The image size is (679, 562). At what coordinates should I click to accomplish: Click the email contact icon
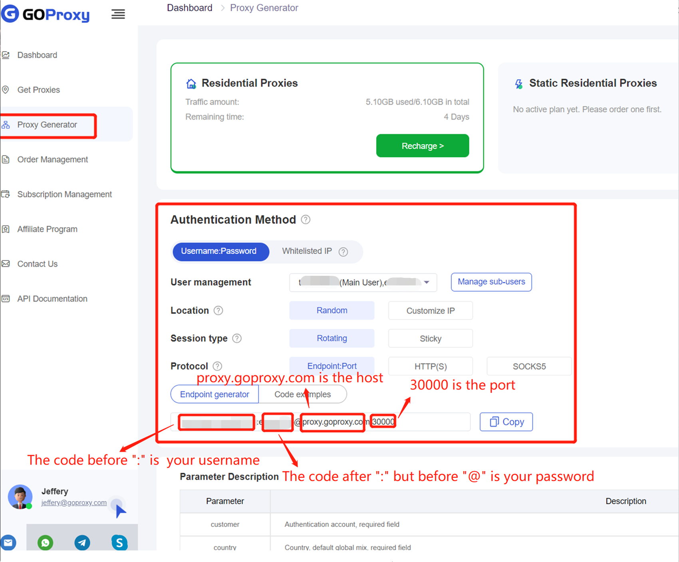tap(8, 542)
